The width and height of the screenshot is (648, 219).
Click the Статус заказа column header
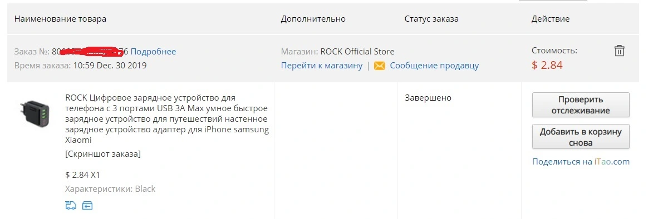tap(431, 19)
